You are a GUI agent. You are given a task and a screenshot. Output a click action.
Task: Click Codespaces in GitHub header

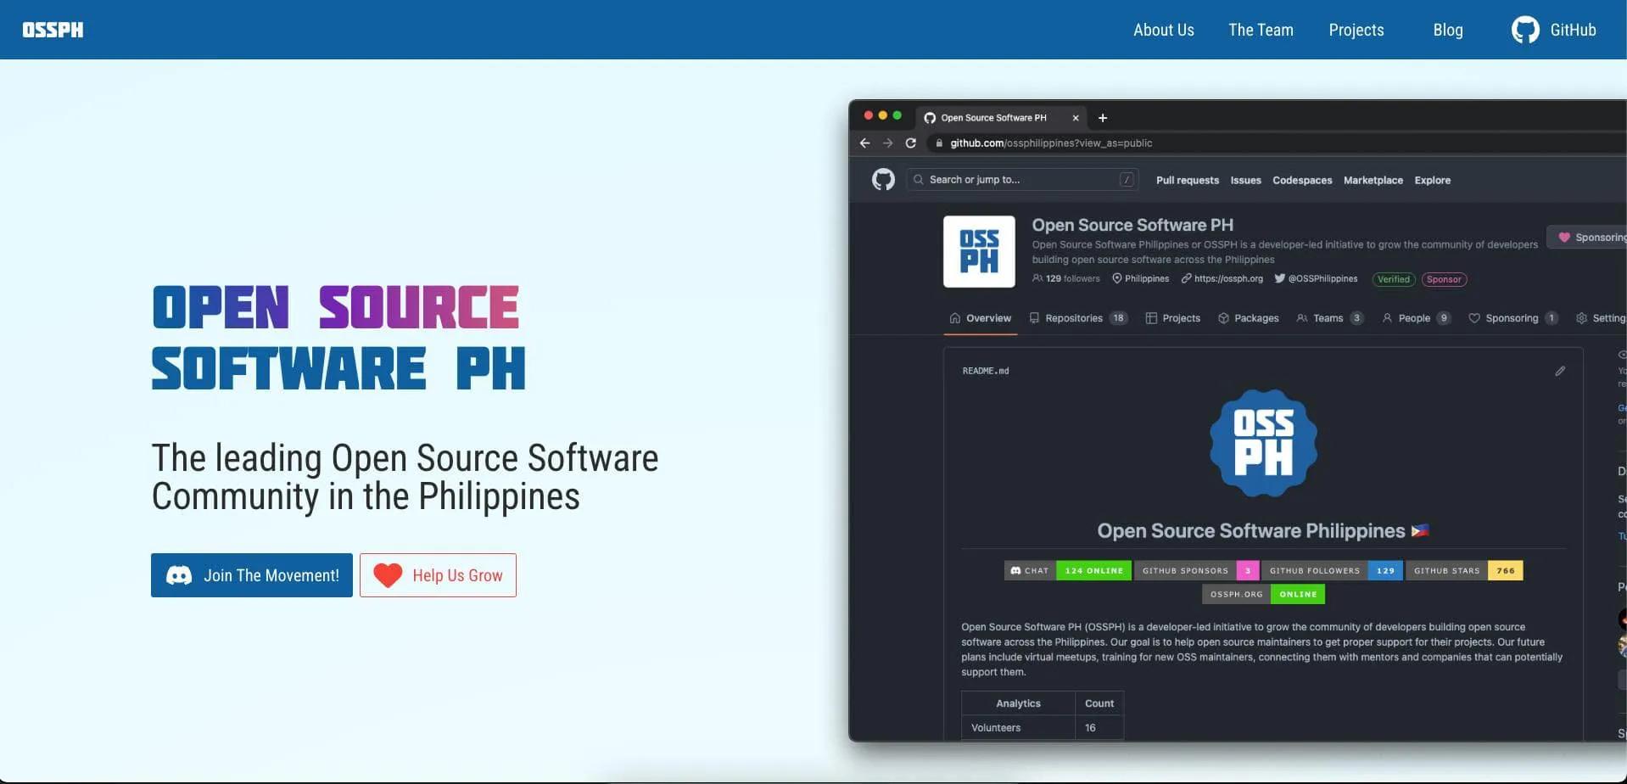coord(1302,180)
